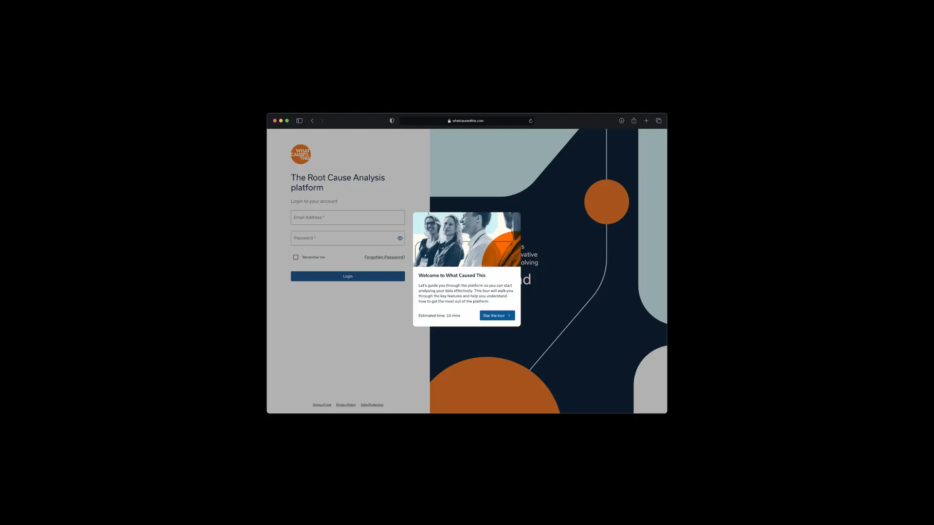Viewport: 934px width, 525px height.
Task: Check the Remember me checkbox
Action: [295, 257]
